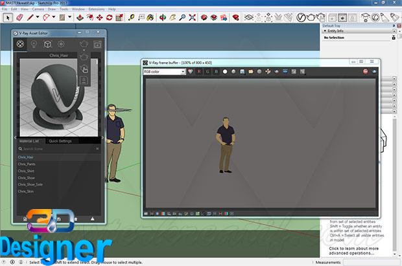Activate the Push/Pull tool
The height and width of the screenshot is (266, 402).
coord(80,17)
